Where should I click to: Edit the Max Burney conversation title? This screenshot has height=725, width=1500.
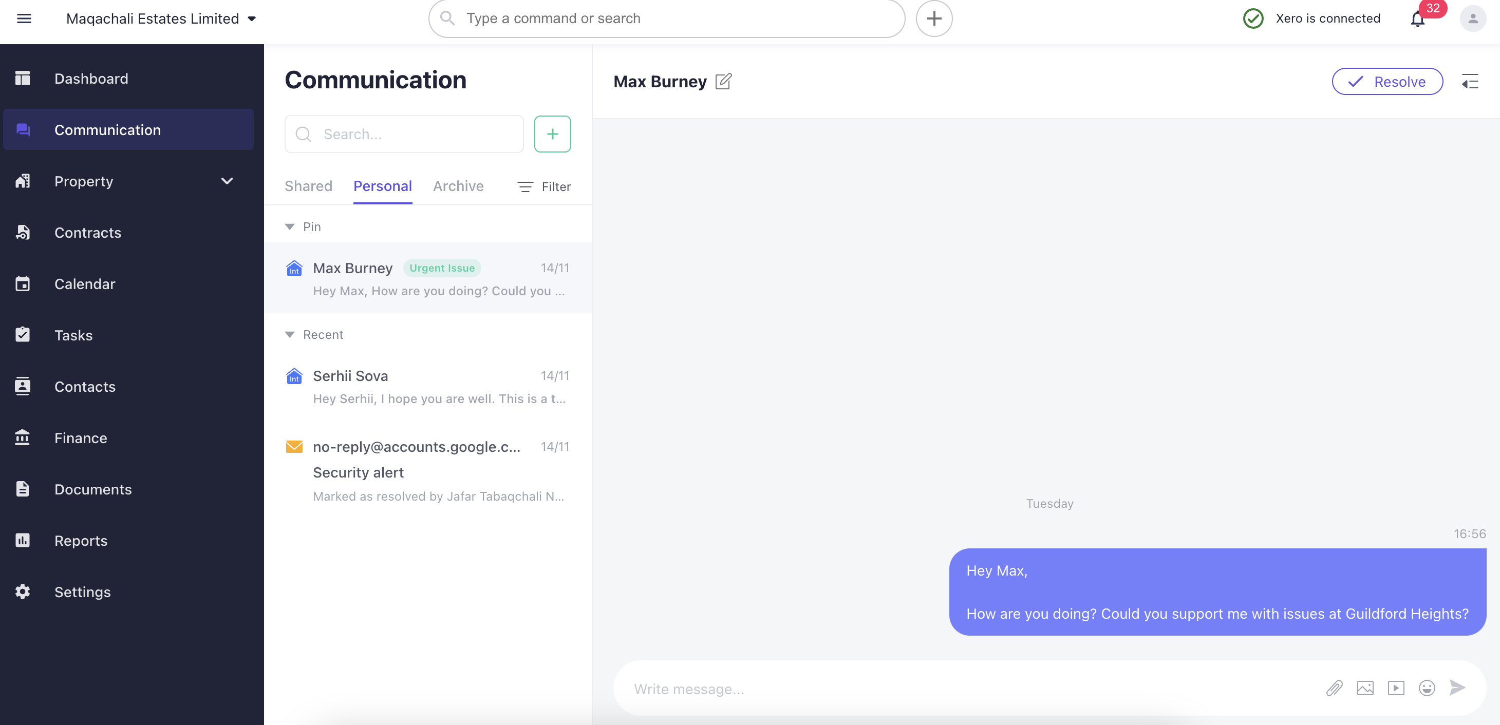point(723,81)
